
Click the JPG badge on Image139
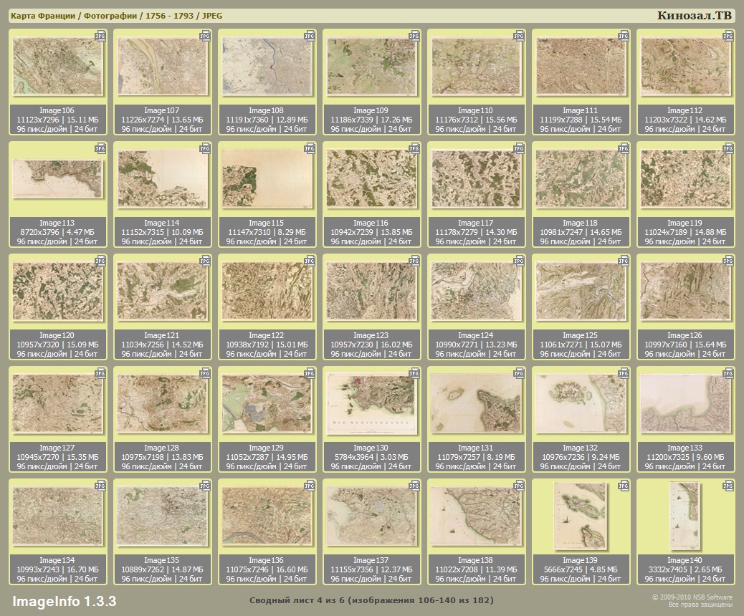624,486
